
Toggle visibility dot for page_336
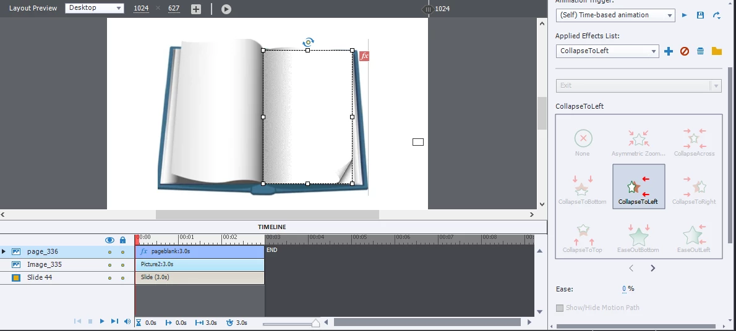point(110,252)
